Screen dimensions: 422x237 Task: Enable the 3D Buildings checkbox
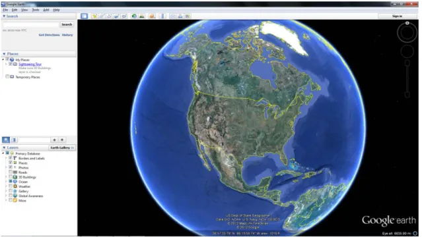tap(11, 176)
